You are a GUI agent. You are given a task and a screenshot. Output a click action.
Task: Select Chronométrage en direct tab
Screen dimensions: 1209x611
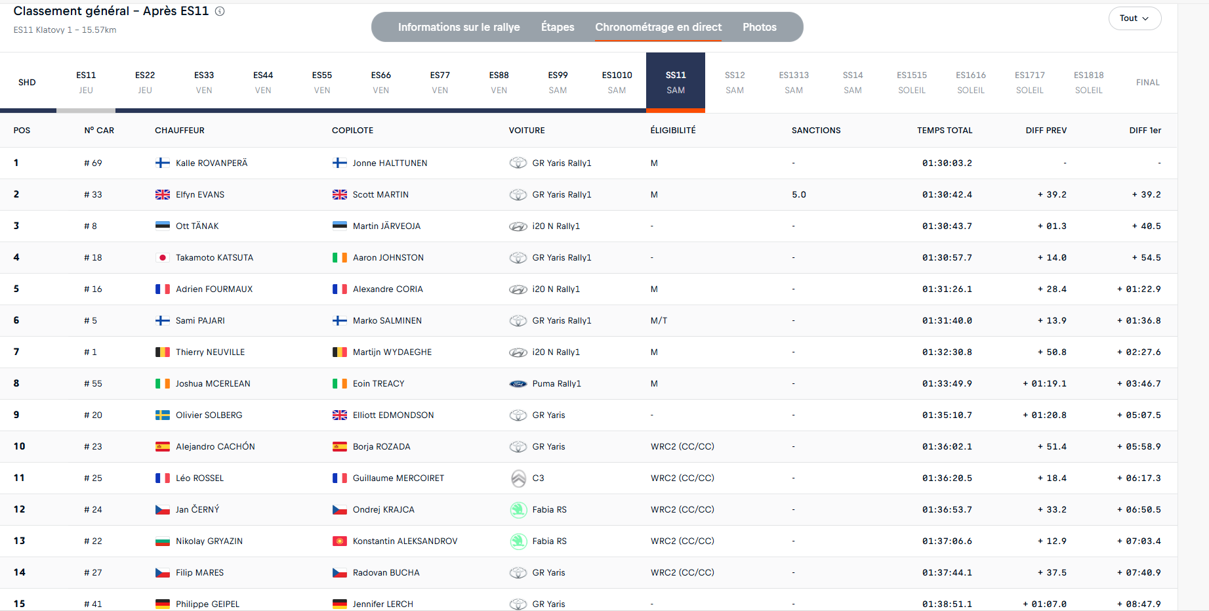point(658,27)
